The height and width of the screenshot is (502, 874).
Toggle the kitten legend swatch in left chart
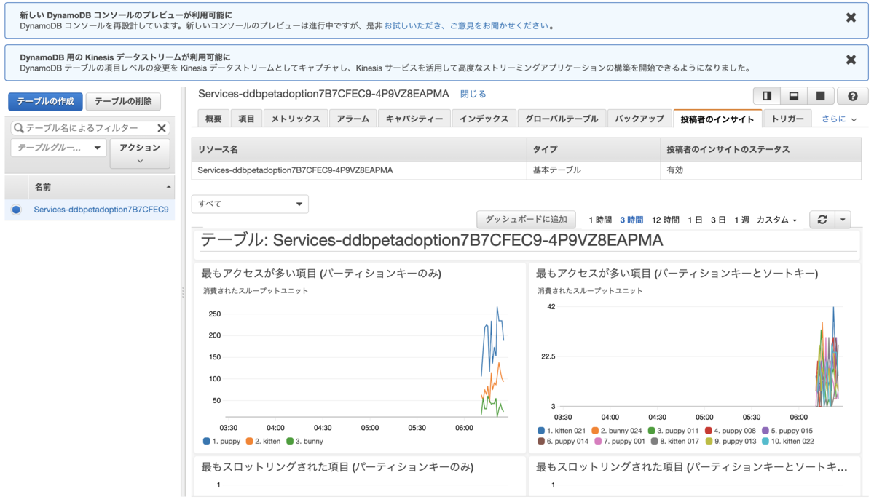(x=249, y=442)
